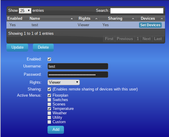Go to Previous page in pagination

[x=125, y=39]
